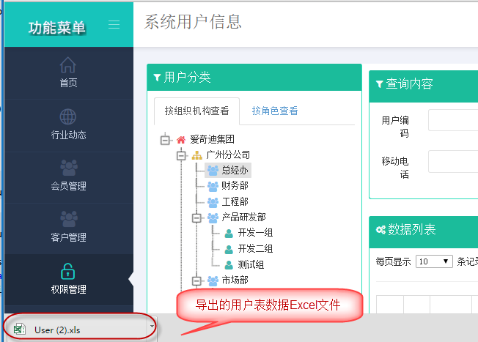Select the 财务部 department
This screenshot has width=478, height=342.
[235, 186]
